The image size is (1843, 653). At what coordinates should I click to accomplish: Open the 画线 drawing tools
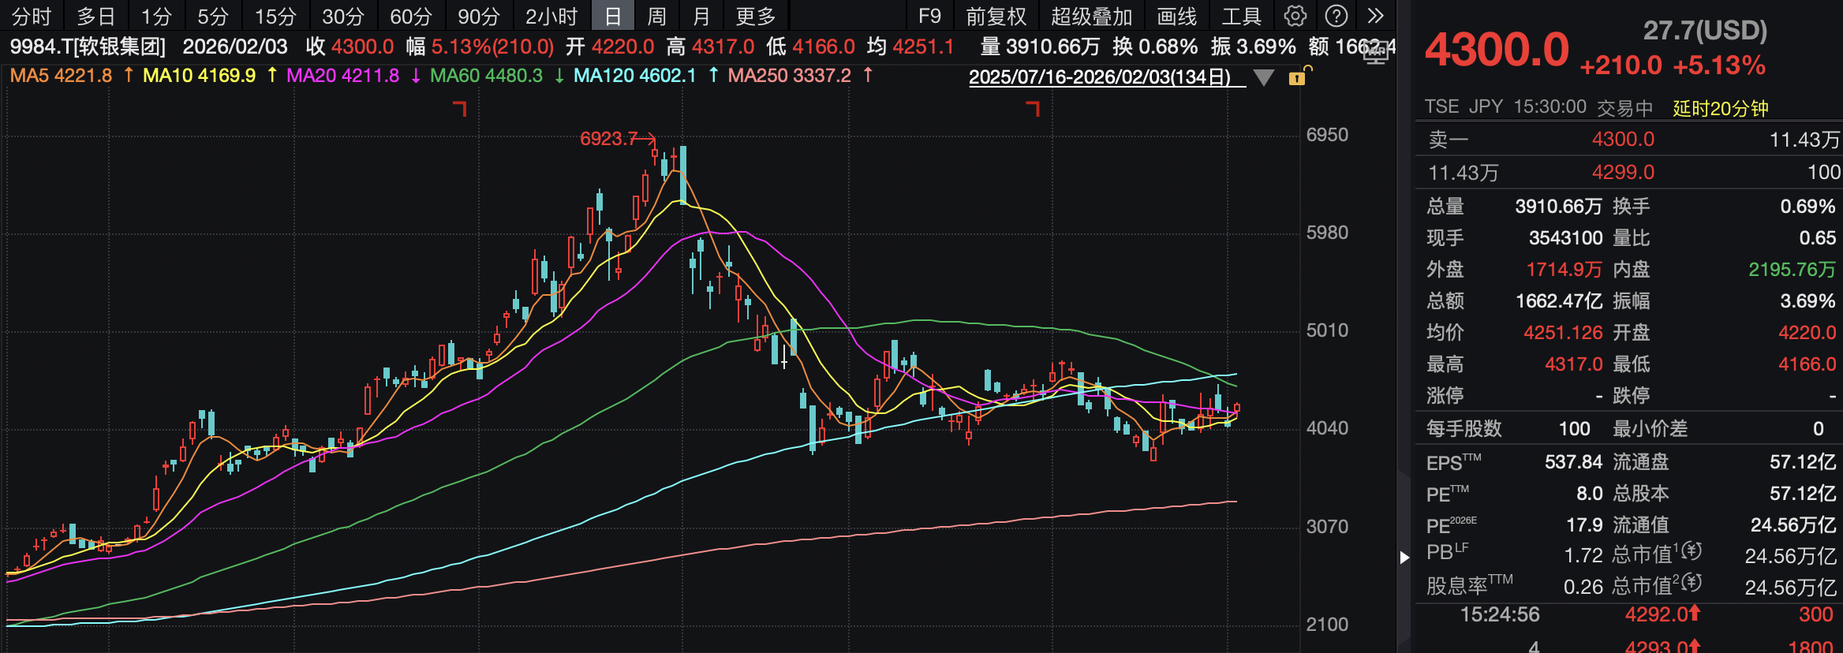pyautogui.click(x=1176, y=16)
